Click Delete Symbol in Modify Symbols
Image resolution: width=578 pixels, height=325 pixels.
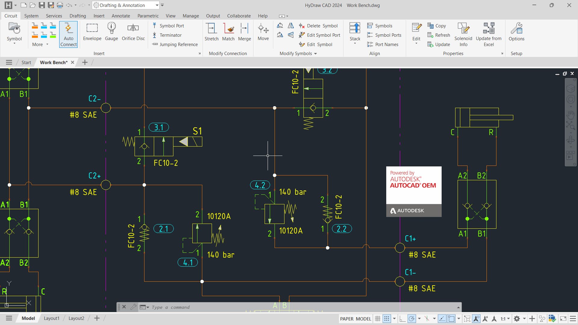[318, 26]
